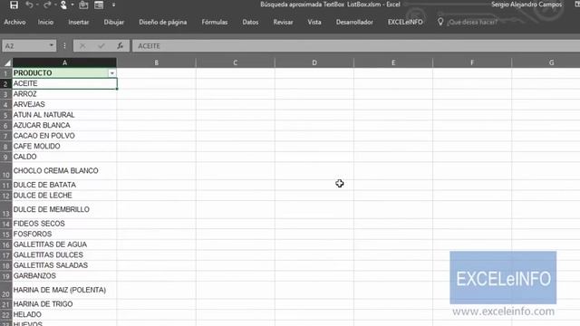Viewport: 580px width, 326px height.
Task: Select row 2 header
Action: tap(6, 84)
